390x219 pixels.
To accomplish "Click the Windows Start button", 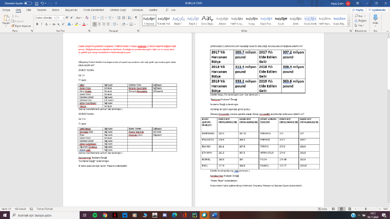I will [x=5, y=215].
